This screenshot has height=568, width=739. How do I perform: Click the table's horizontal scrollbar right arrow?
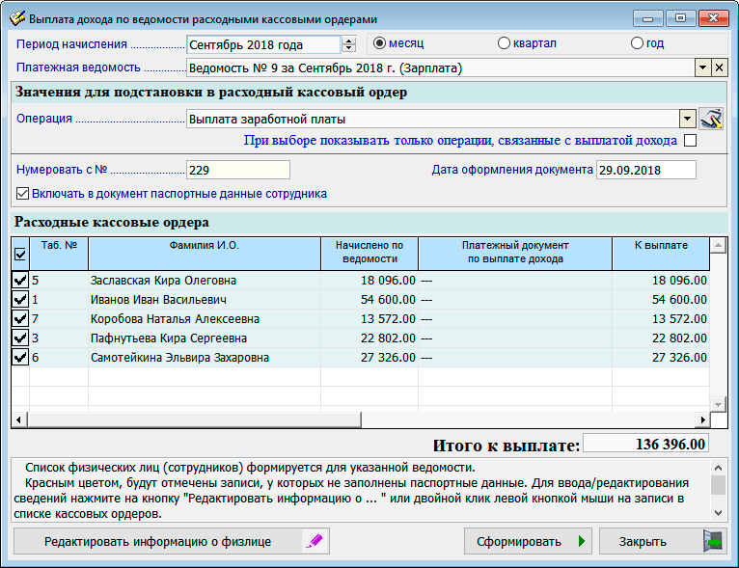click(702, 419)
